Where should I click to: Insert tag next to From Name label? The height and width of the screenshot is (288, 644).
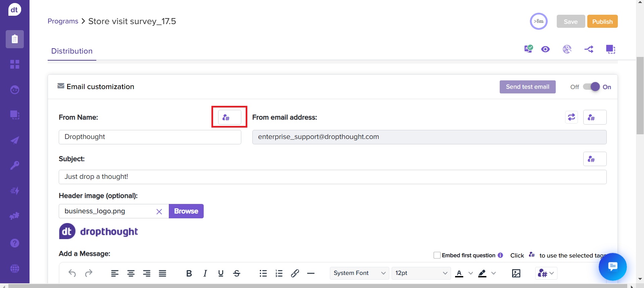[x=230, y=117]
